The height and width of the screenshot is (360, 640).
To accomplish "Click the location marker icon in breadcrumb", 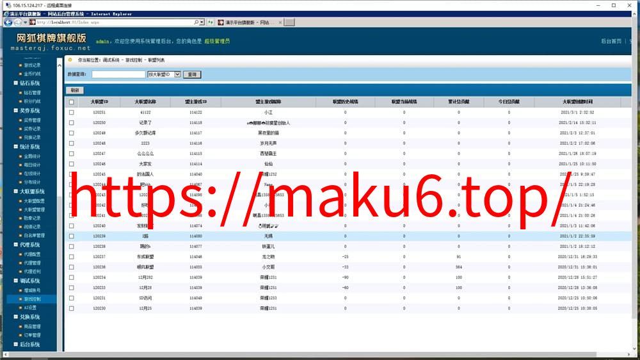I will click(70, 60).
